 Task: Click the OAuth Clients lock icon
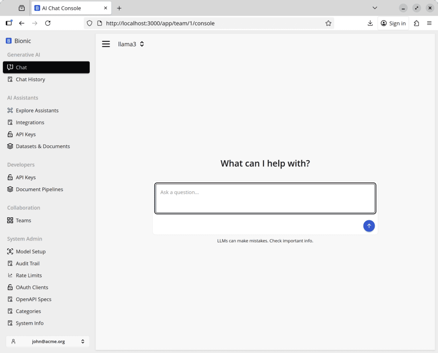[10, 287]
